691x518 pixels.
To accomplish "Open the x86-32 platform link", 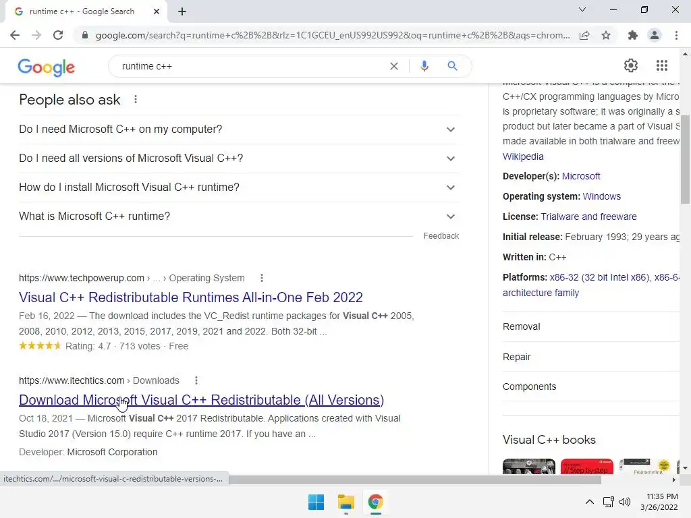I will [599, 277].
